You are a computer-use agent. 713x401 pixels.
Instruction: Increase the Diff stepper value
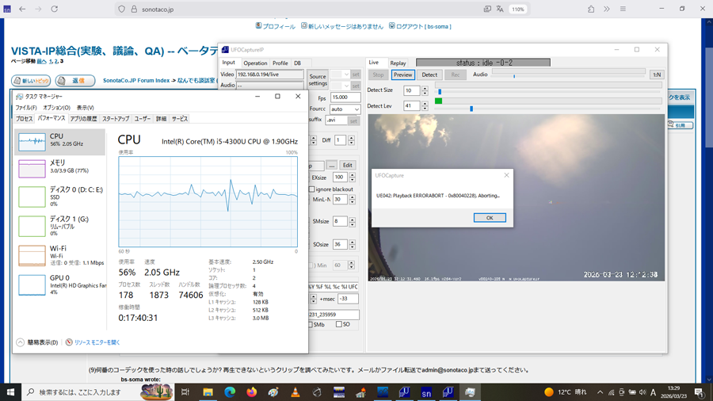(352, 138)
